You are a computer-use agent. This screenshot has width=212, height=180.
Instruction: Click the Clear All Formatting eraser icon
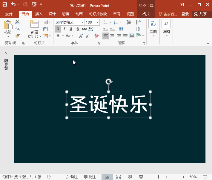[96, 36]
